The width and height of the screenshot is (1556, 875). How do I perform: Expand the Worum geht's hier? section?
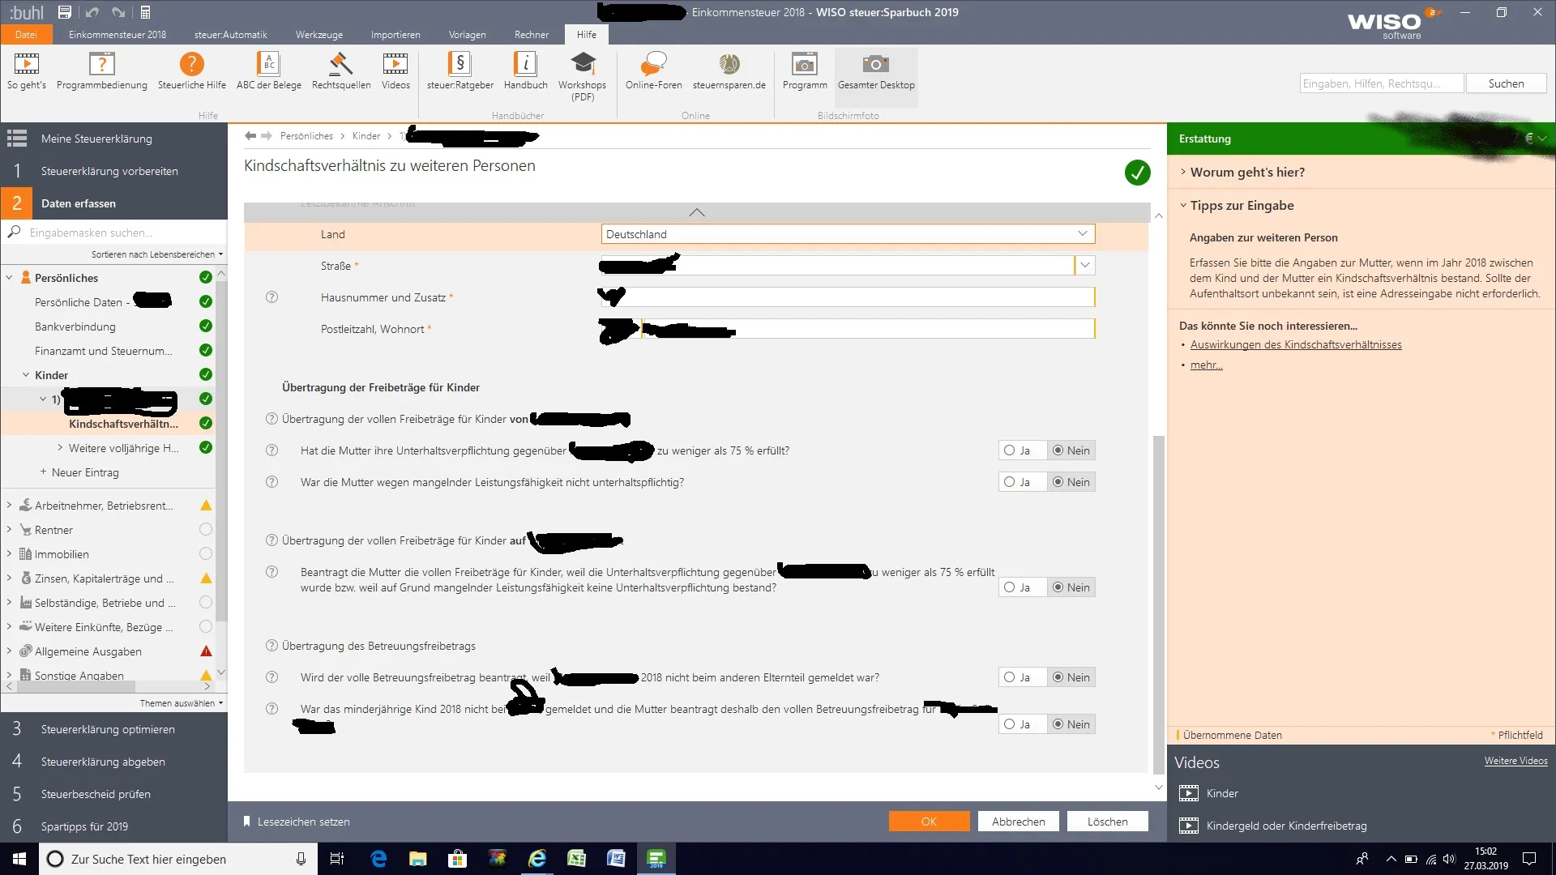point(1246,172)
